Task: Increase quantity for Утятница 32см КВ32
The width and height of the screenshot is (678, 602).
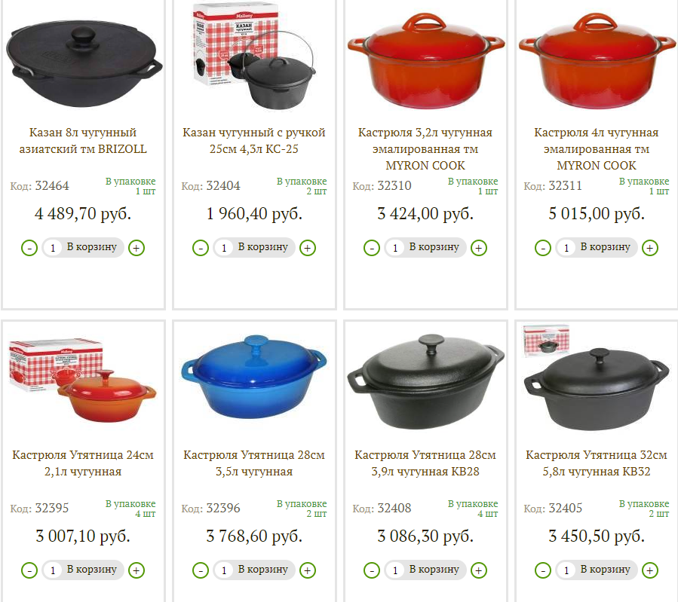Action: (x=650, y=570)
